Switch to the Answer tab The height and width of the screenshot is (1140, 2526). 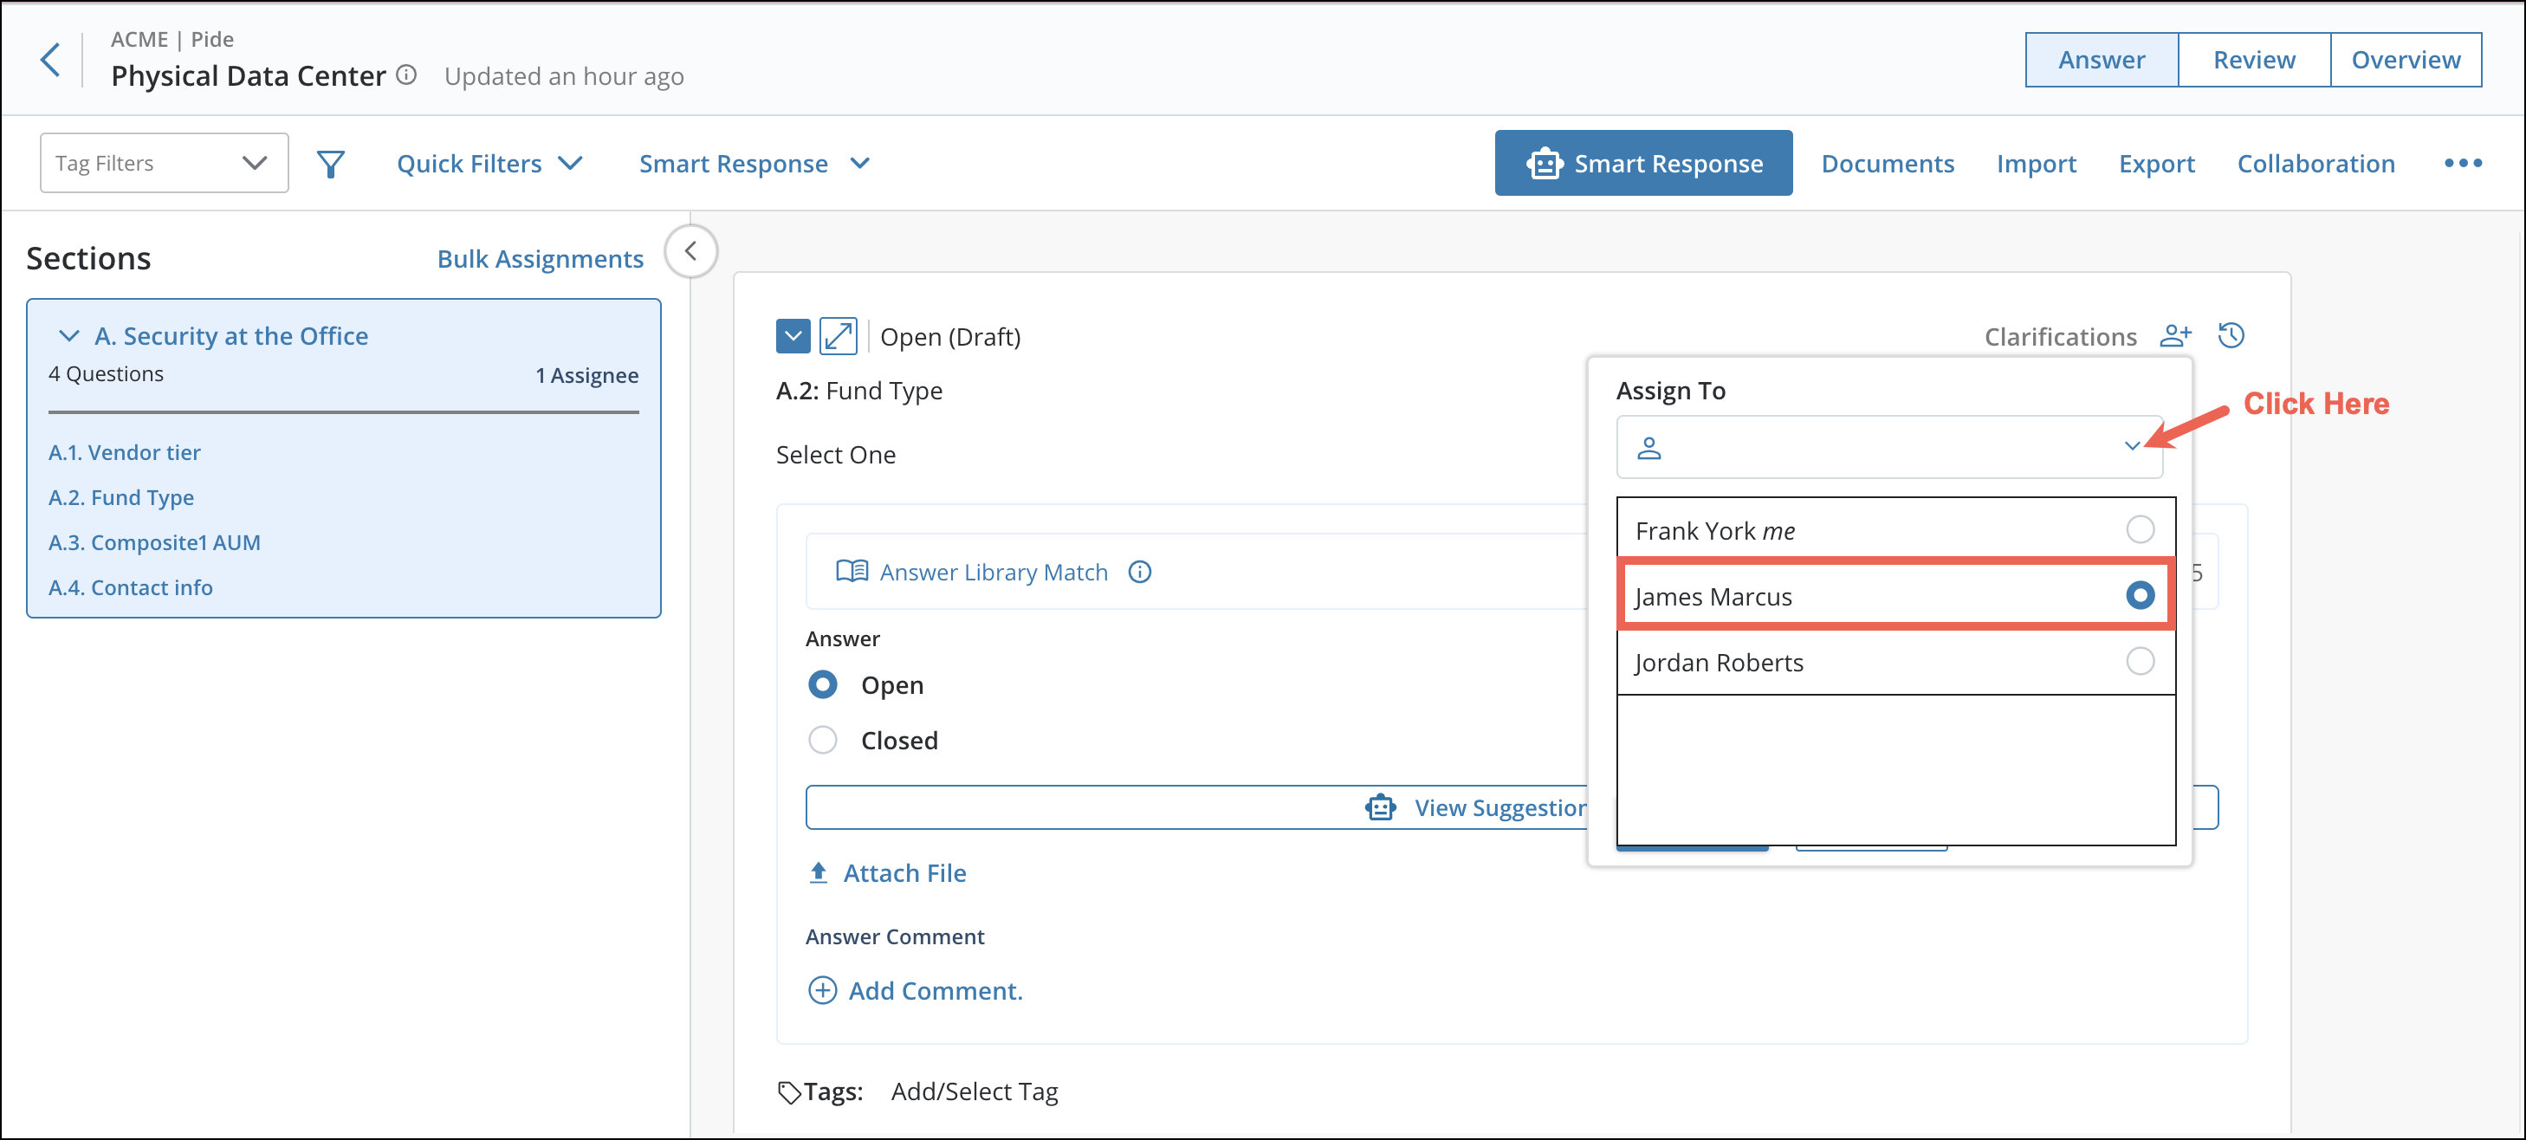click(x=2101, y=60)
